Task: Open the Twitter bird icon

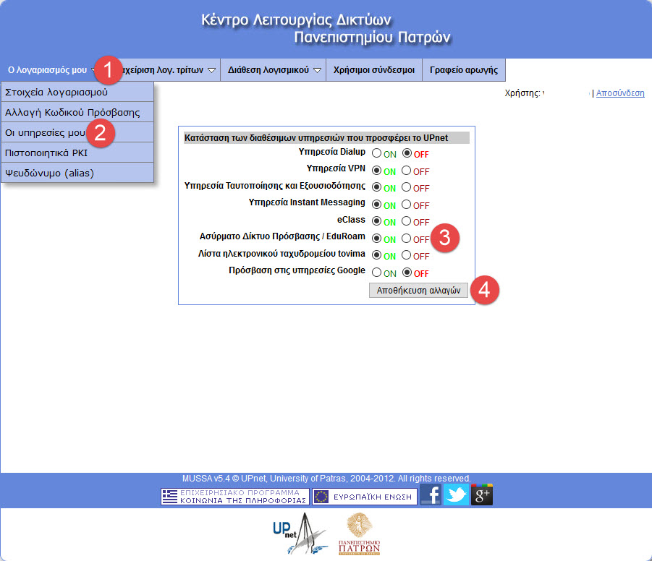Action: click(x=456, y=494)
